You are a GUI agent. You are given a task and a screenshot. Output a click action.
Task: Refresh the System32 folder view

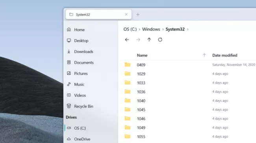coord(160,40)
